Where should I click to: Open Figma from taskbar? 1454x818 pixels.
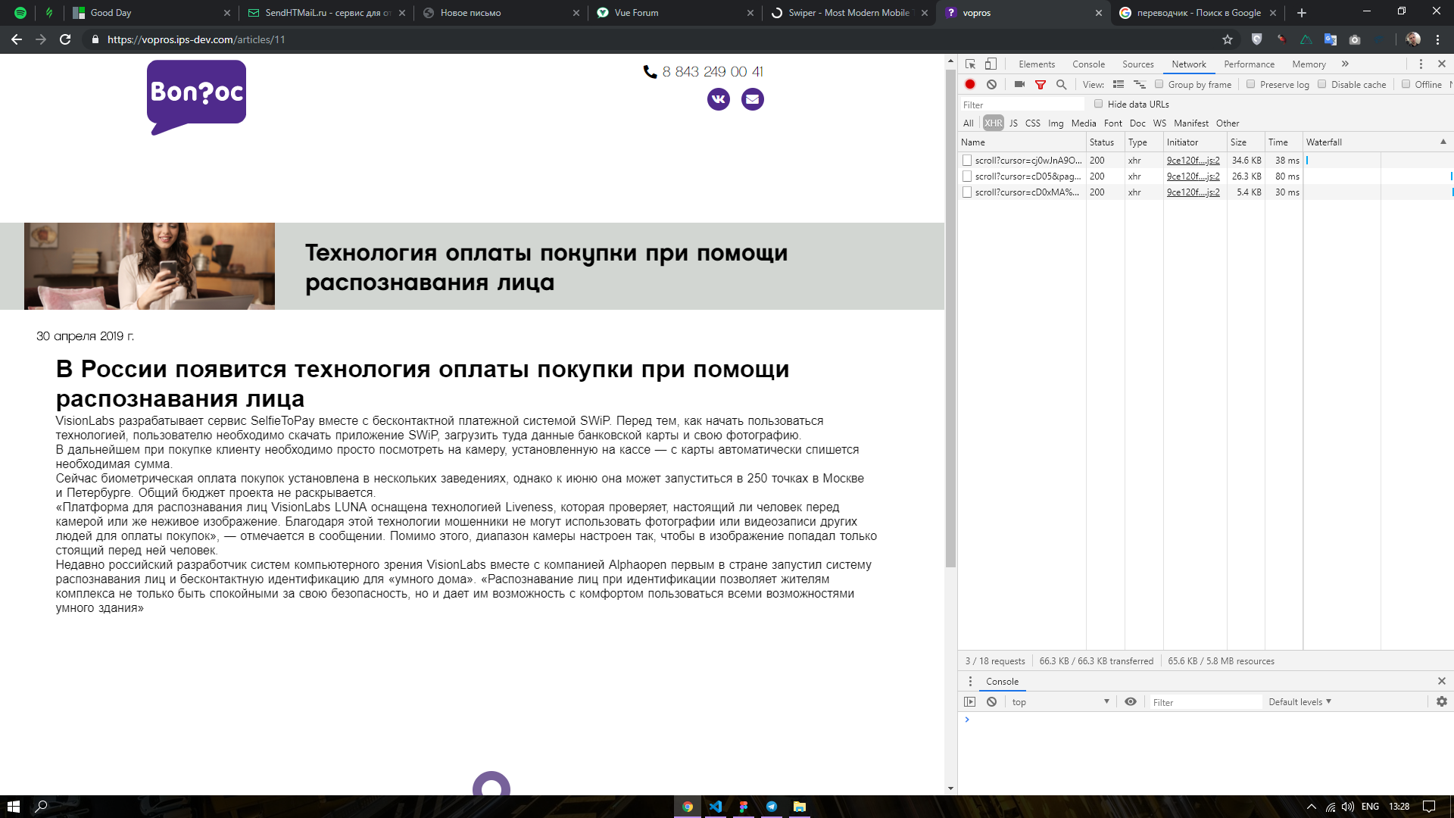(744, 807)
